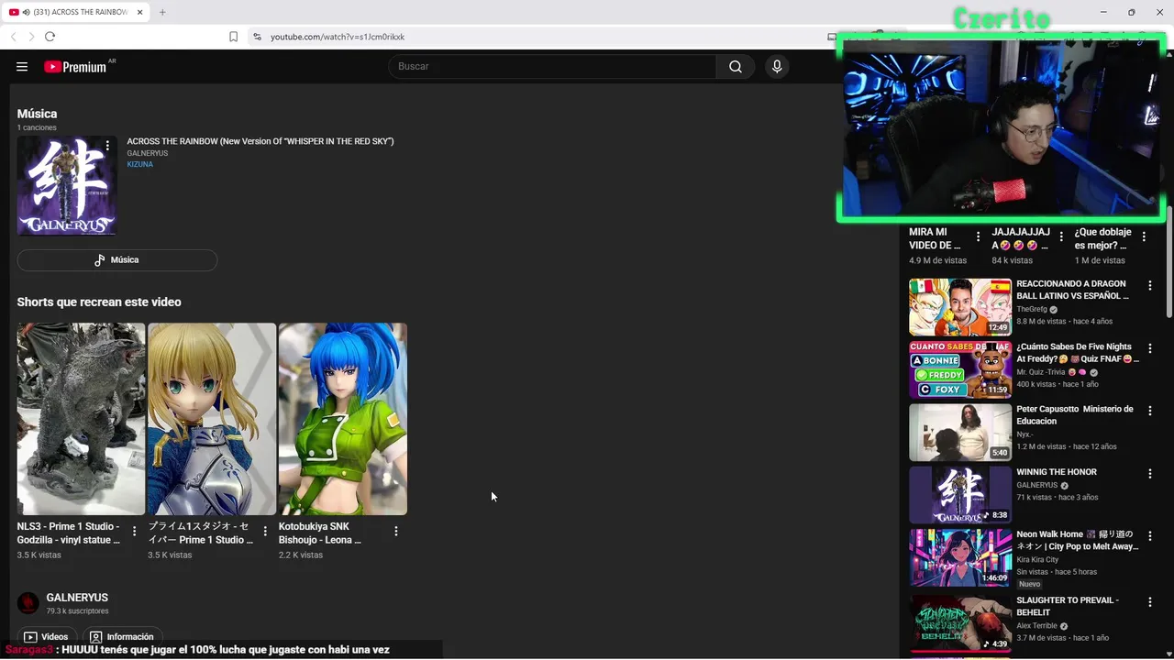
Task: Close the ACROSS THE RAINBOW tab
Action: pos(140,12)
